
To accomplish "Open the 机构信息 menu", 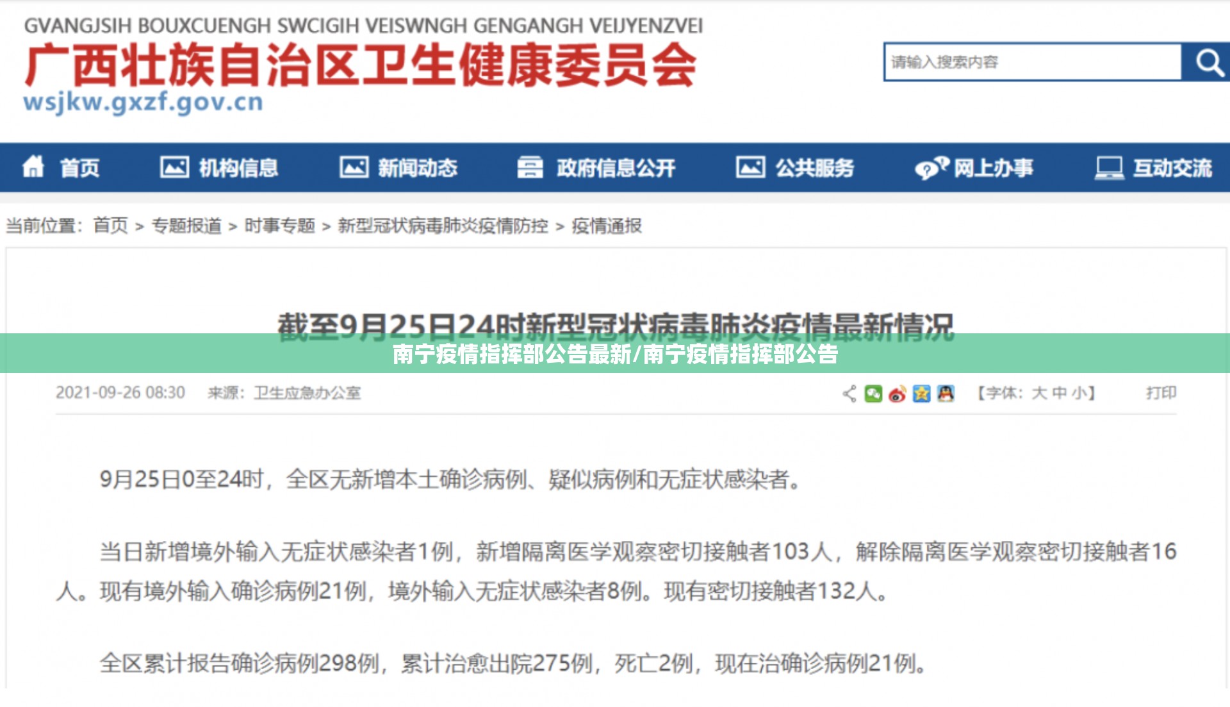I will point(238,168).
